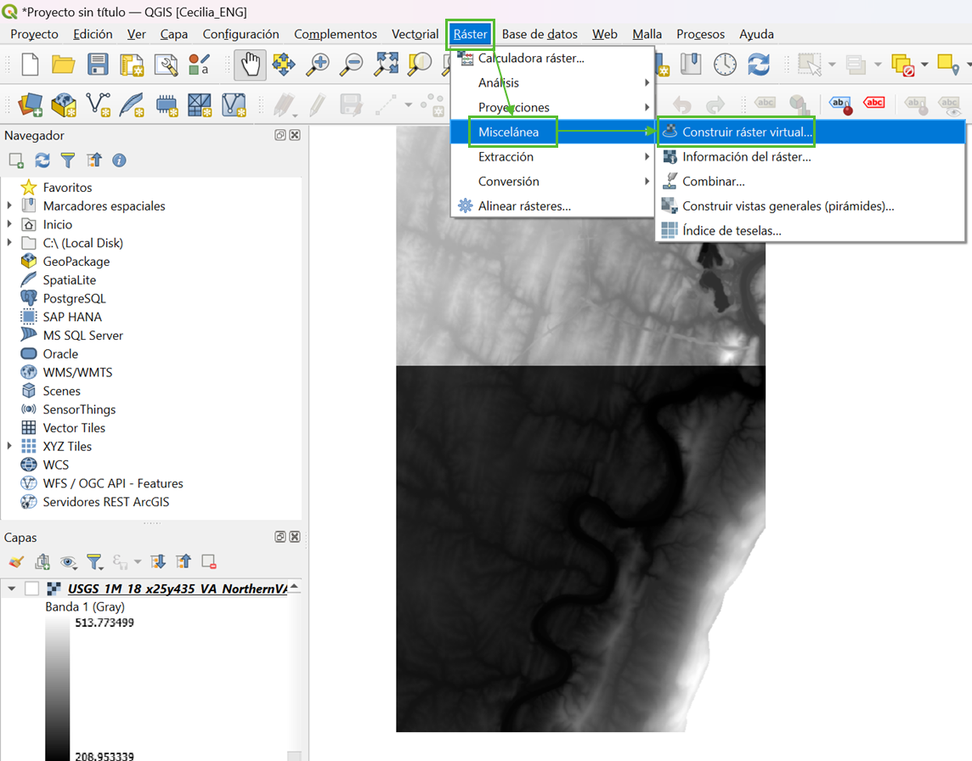The height and width of the screenshot is (761, 972).
Task: Select Índice de teselas... entry
Action: pyautogui.click(x=811, y=230)
